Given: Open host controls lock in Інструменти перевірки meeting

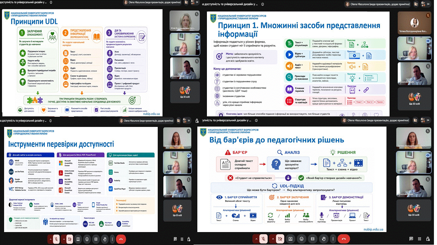Looking at the screenshot, I should (189, 239).
